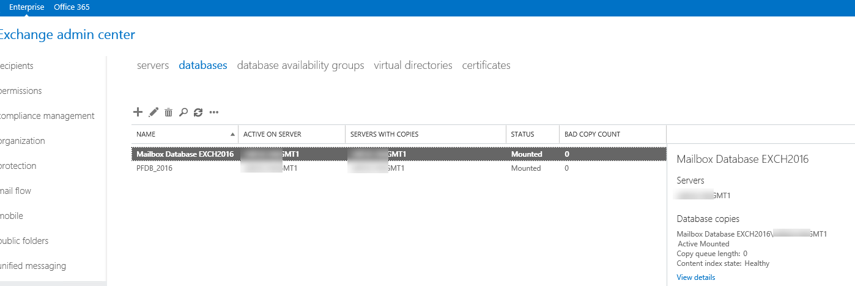The height and width of the screenshot is (286, 855).
Task: Click Copy queue length text in details
Action: coord(712,254)
